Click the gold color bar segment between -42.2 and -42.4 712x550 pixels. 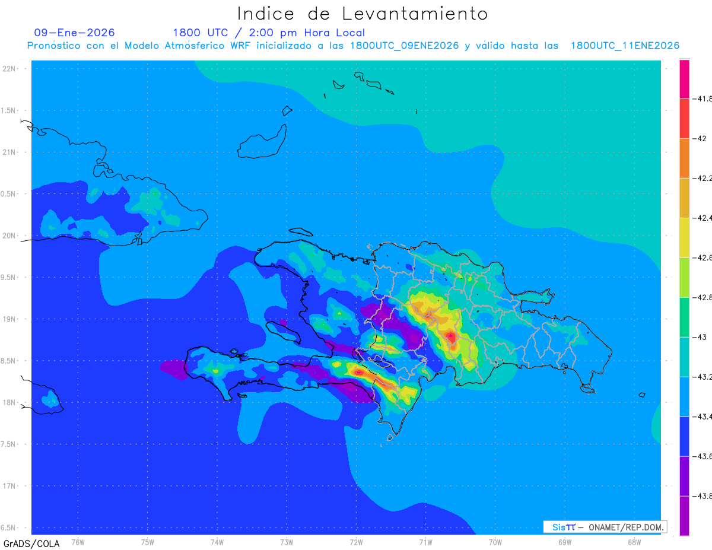[x=684, y=198]
